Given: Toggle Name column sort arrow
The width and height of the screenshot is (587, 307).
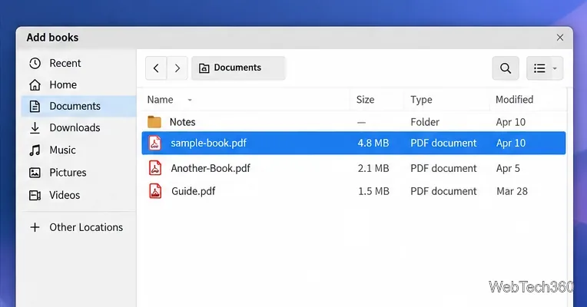Looking at the screenshot, I should pyautogui.click(x=190, y=100).
